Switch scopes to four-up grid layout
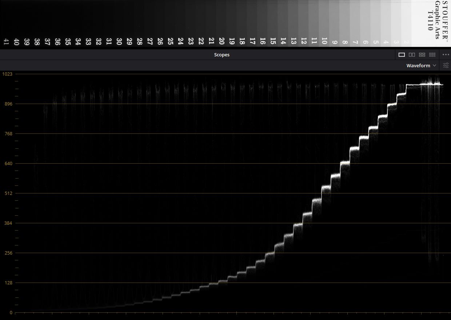The image size is (451, 320). pos(422,55)
